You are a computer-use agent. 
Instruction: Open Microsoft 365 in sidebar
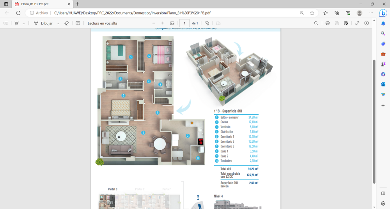click(383, 74)
